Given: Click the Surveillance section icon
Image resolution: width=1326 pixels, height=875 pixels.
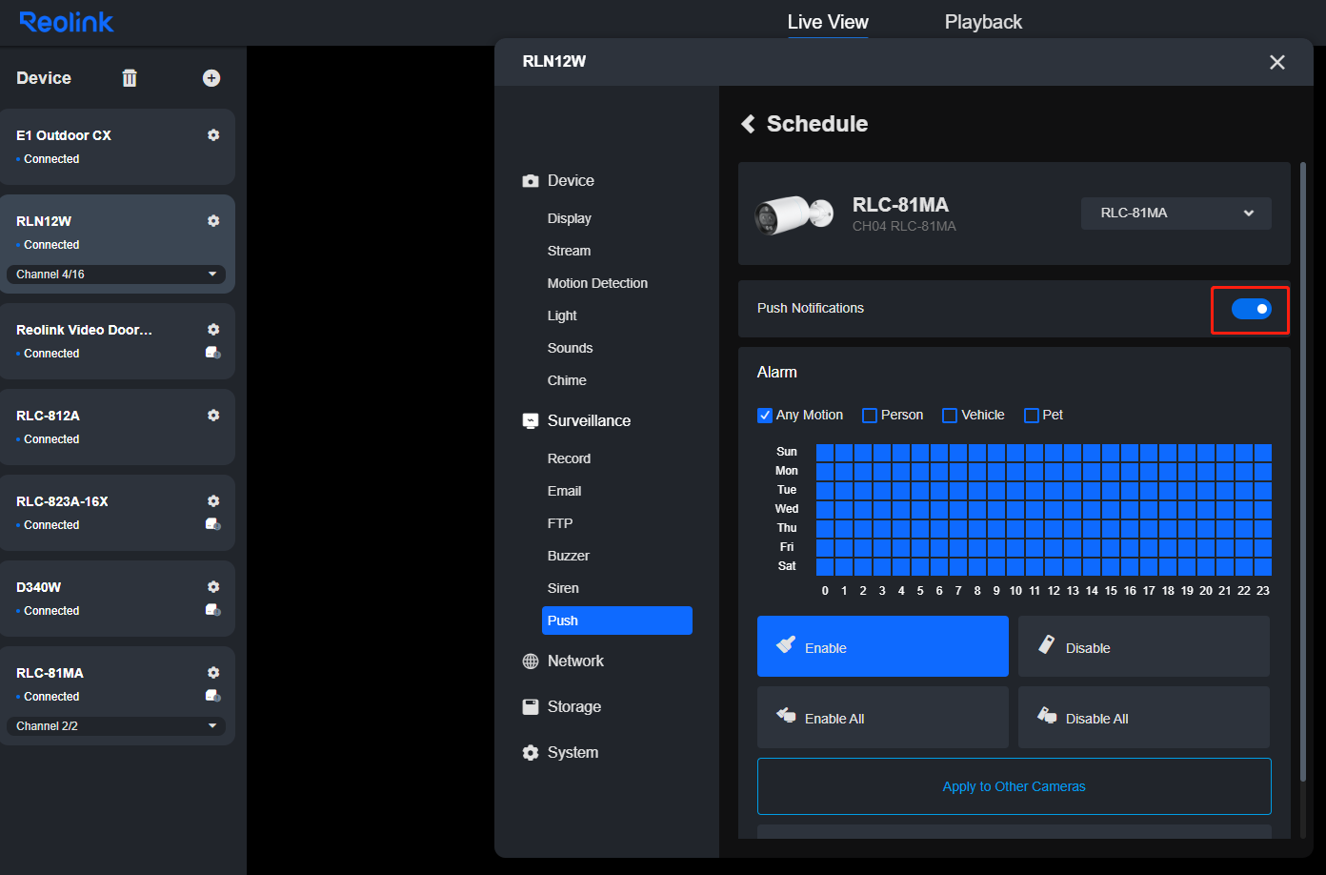Looking at the screenshot, I should click(x=531, y=421).
